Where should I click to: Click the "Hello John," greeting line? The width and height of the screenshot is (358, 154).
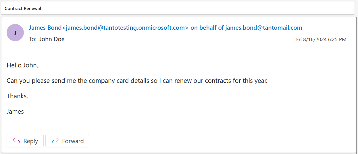(x=22, y=65)
